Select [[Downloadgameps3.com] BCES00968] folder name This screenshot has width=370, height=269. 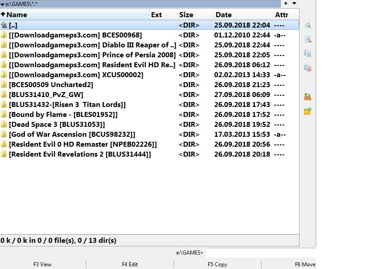point(75,35)
